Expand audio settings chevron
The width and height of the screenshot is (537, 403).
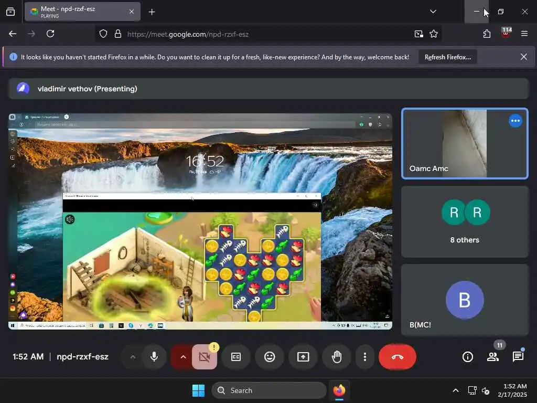tap(133, 357)
